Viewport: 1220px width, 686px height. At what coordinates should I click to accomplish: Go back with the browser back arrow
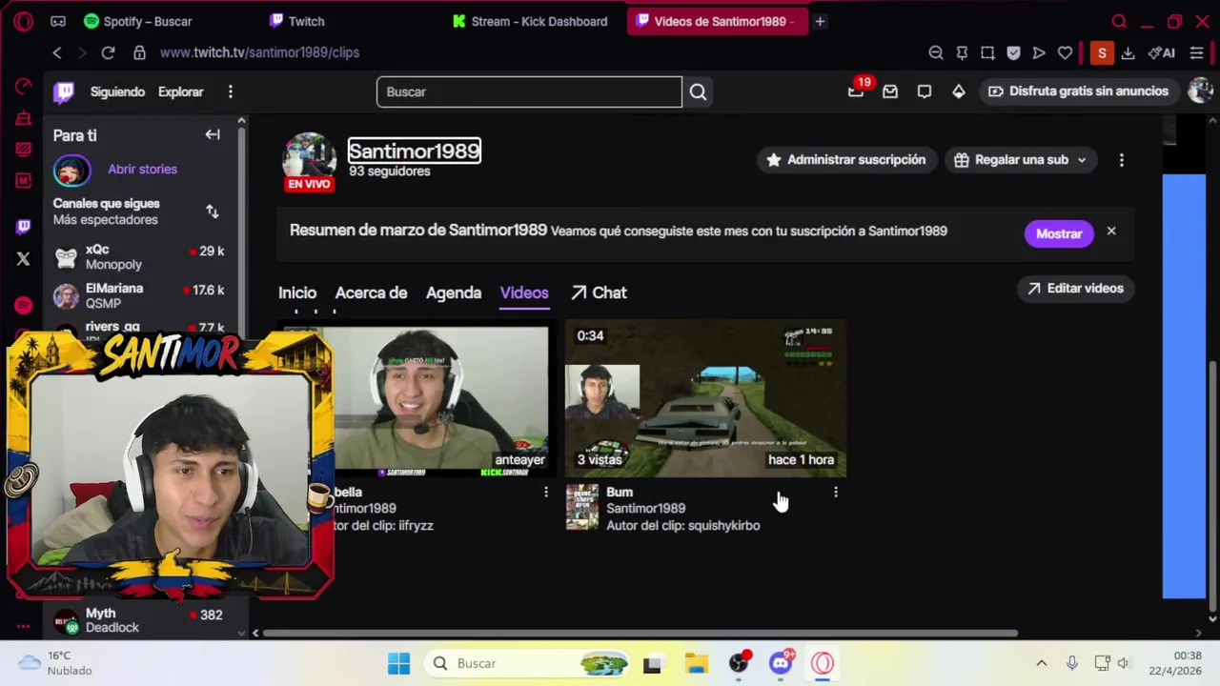pyautogui.click(x=57, y=52)
